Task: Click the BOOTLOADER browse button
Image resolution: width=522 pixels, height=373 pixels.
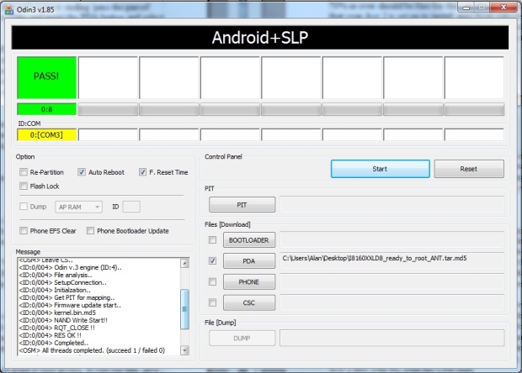Action: [x=249, y=239]
